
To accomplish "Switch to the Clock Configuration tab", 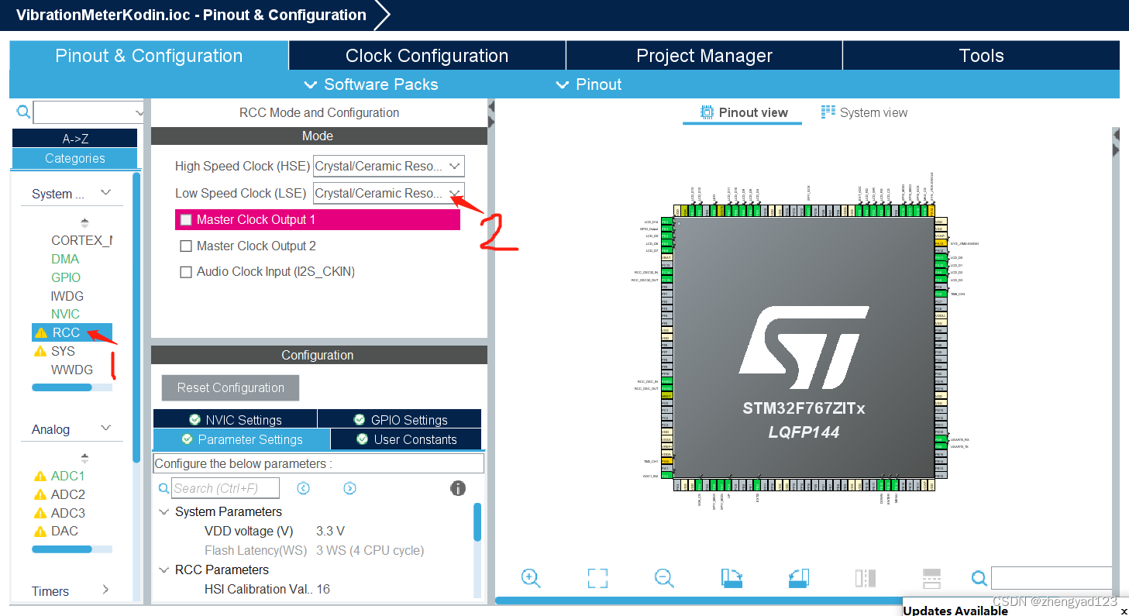I will point(425,55).
